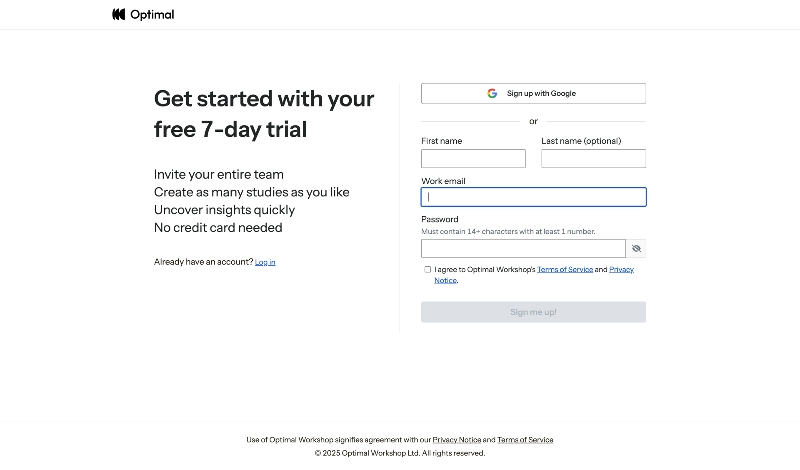The image size is (800, 470).
Task: Click the "I agree to Optimal Workshop's" label text
Action: [x=485, y=270]
